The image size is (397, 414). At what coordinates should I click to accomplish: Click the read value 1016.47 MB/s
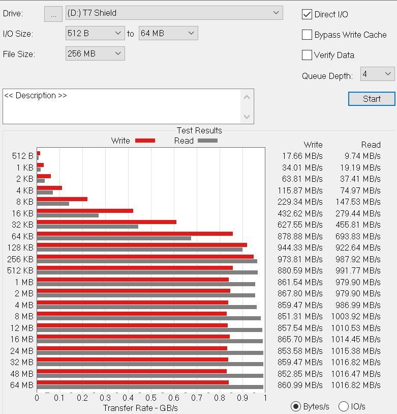click(x=356, y=374)
